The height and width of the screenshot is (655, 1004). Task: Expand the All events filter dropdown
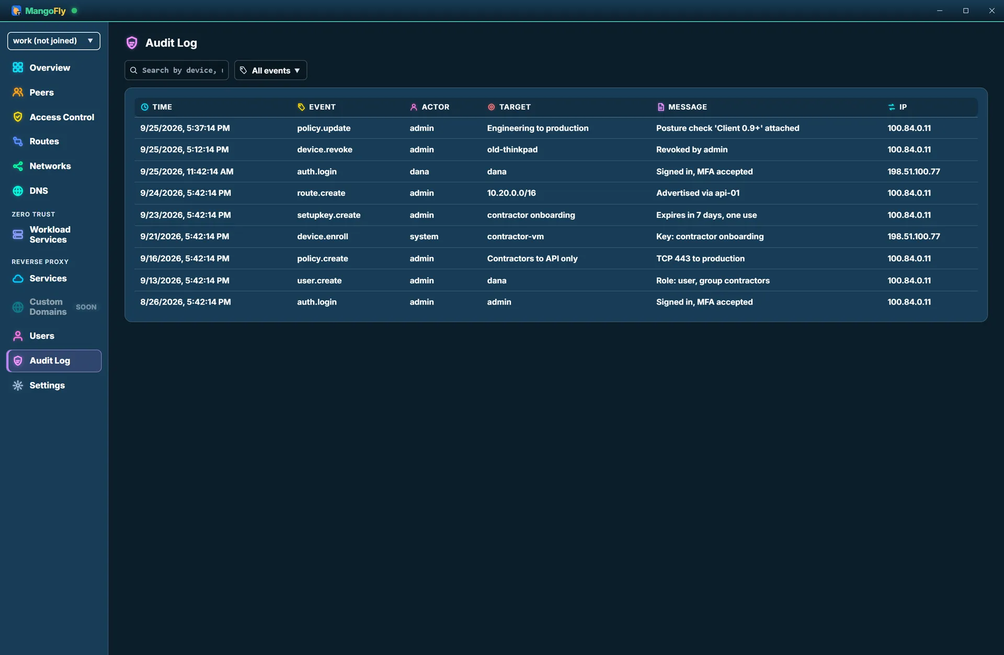[x=270, y=70]
